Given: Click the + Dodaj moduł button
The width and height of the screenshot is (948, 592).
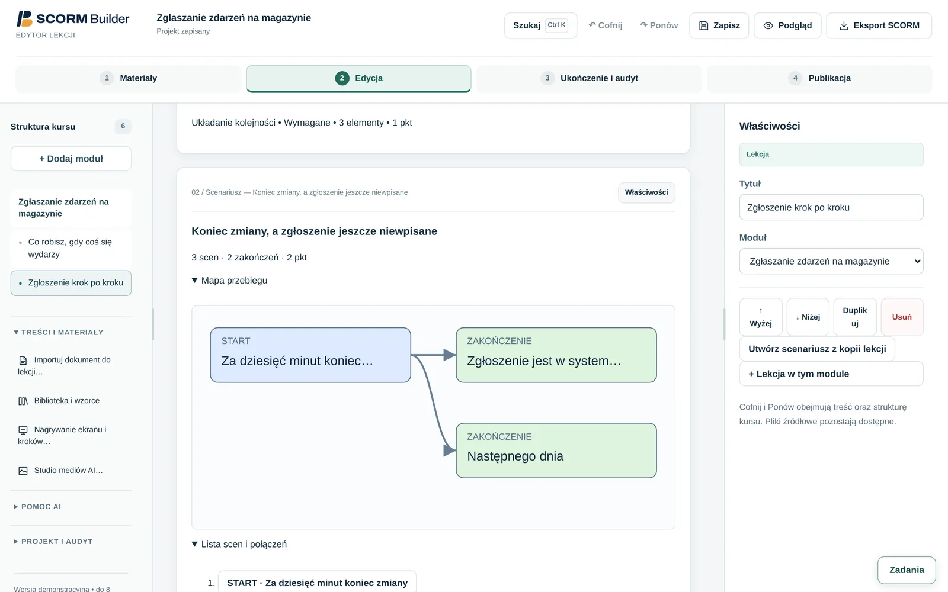Looking at the screenshot, I should click(x=71, y=159).
